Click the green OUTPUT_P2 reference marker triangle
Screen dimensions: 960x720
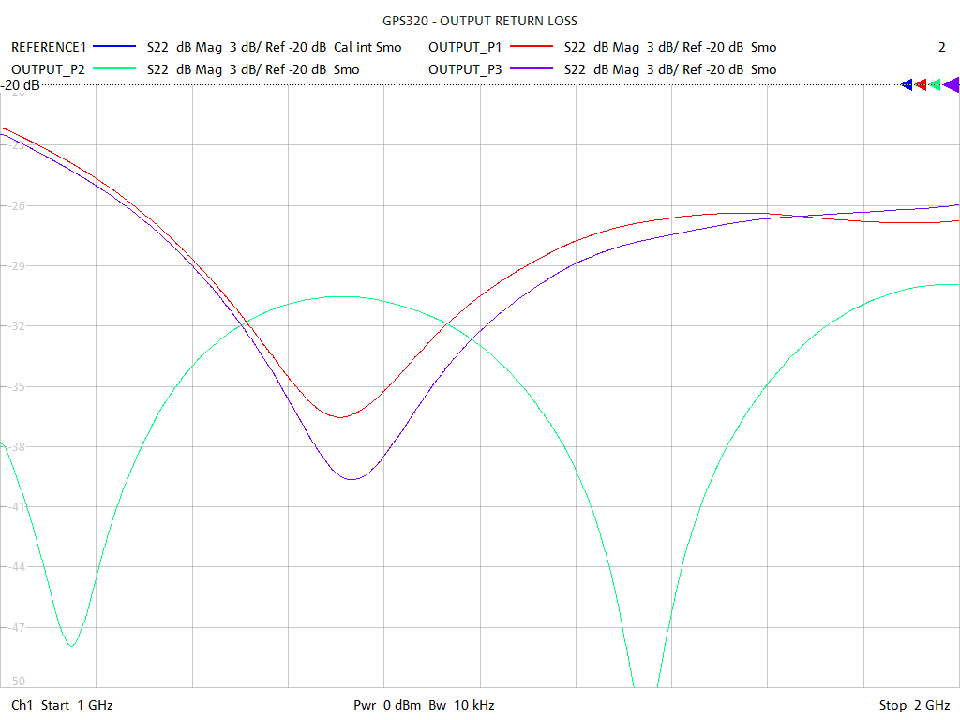(x=935, y=85)
